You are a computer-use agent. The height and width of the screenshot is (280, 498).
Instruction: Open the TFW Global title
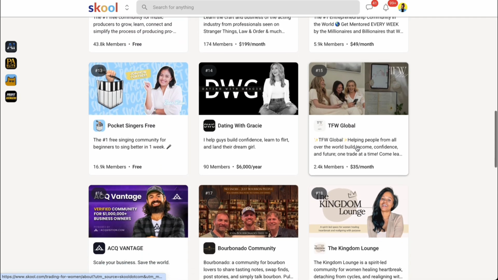341,126
